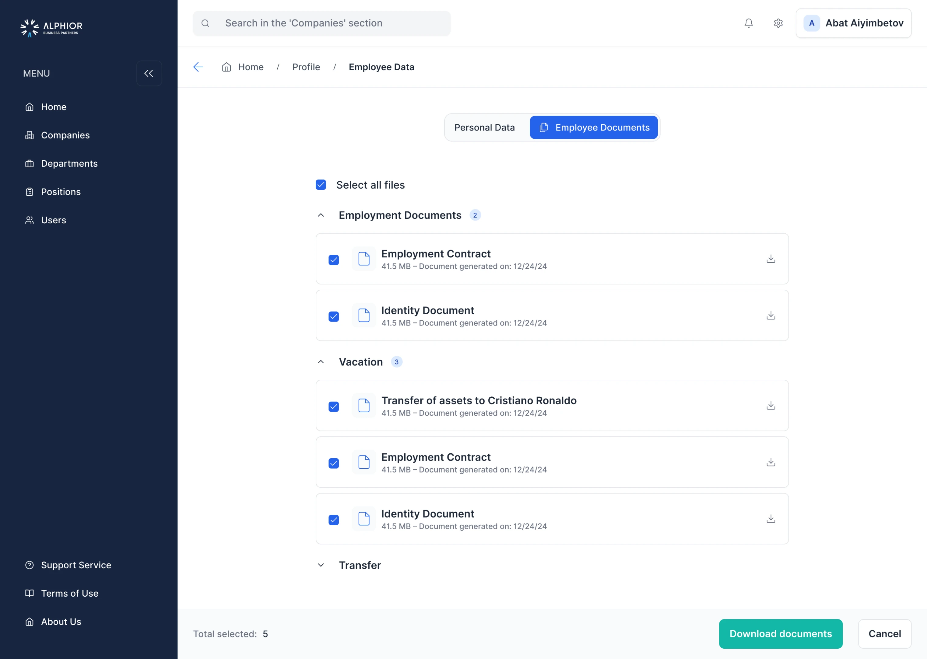Image resolution: width=927 pixels, height=659 pixels.
Task: Open settings gear icon
Action: coord(778,23)
